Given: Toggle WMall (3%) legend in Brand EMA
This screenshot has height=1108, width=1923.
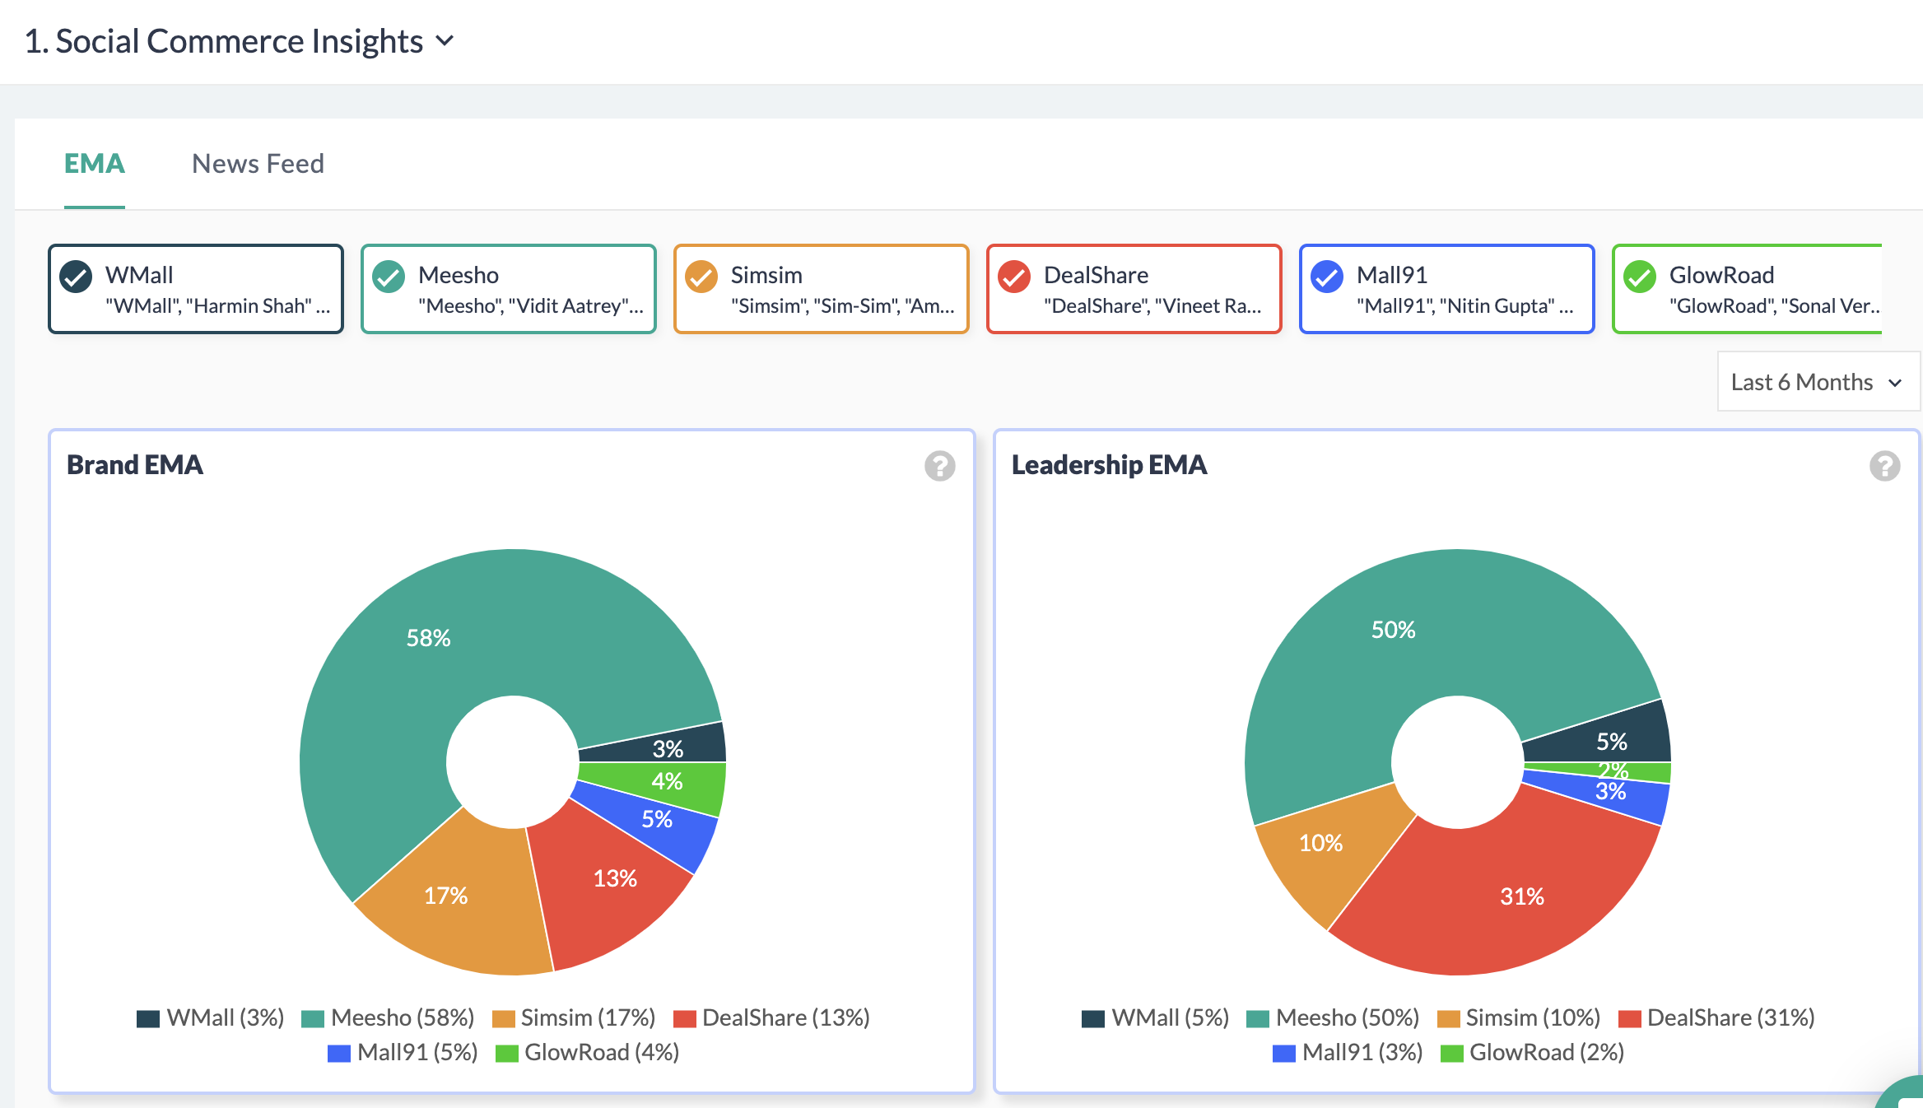Looking at the screenshot, I should (x=210, y=1018).
